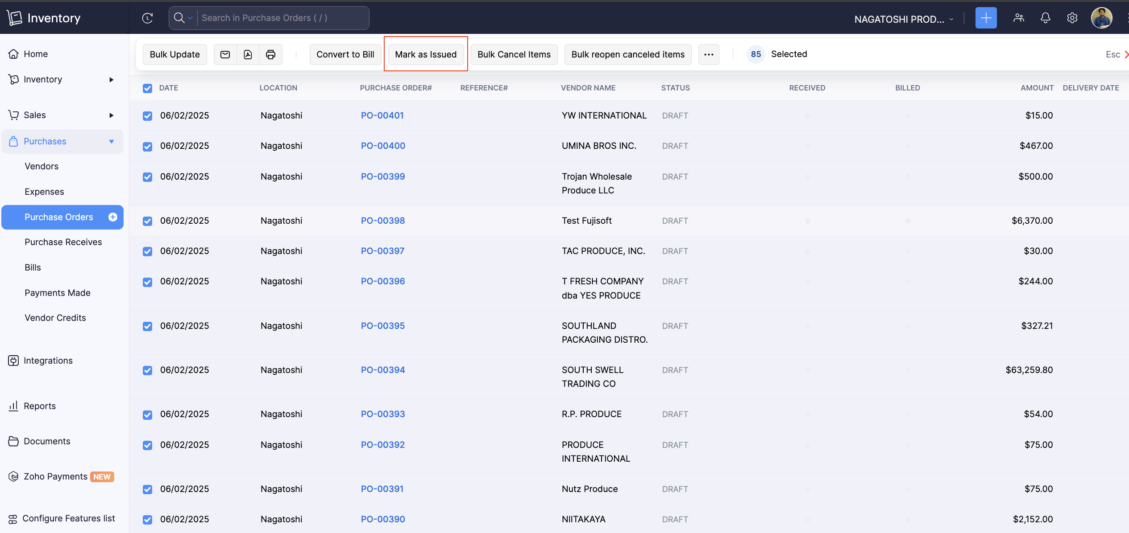Viewport: 1129px width, 533px height.
Task: Click the Sales cart icon in sidebar
Action: click(x=13, y=115)
